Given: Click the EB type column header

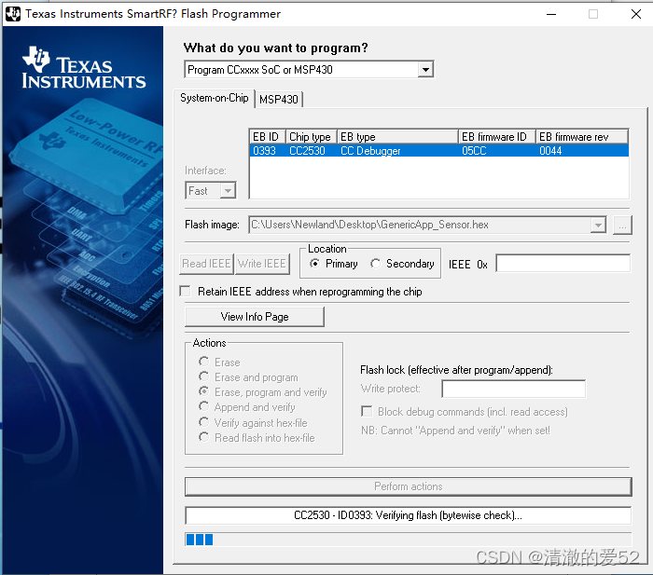Looking at the screenshot, I should click(397, 137).
